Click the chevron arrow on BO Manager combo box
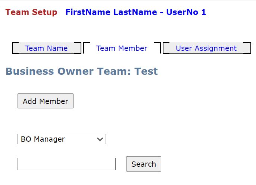 [x=100, y=139]
